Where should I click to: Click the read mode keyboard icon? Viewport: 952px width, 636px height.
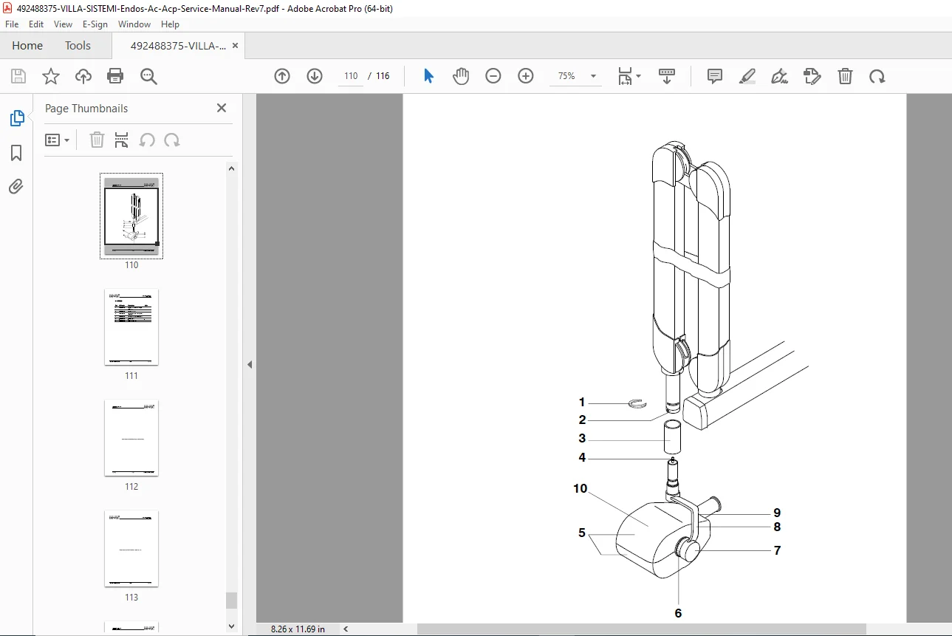(667, 76)
